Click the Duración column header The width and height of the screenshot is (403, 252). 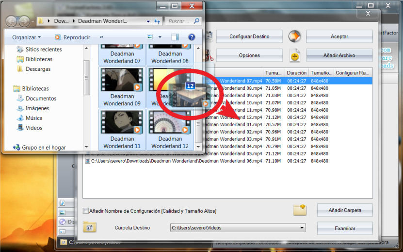point(297,73)
